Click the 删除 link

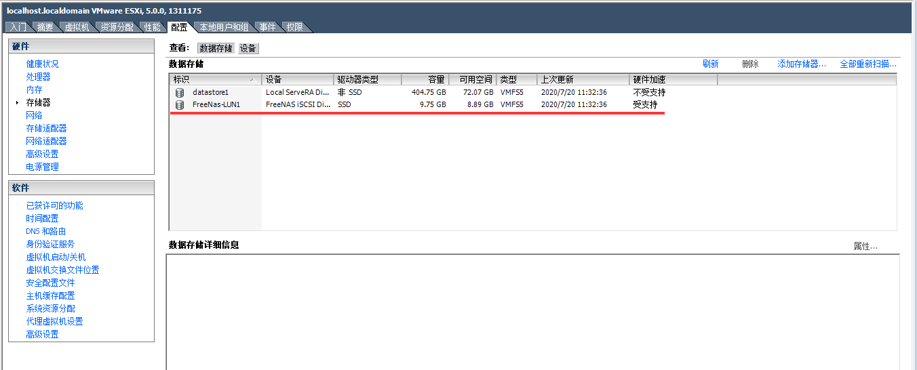(x=750, y=64)
